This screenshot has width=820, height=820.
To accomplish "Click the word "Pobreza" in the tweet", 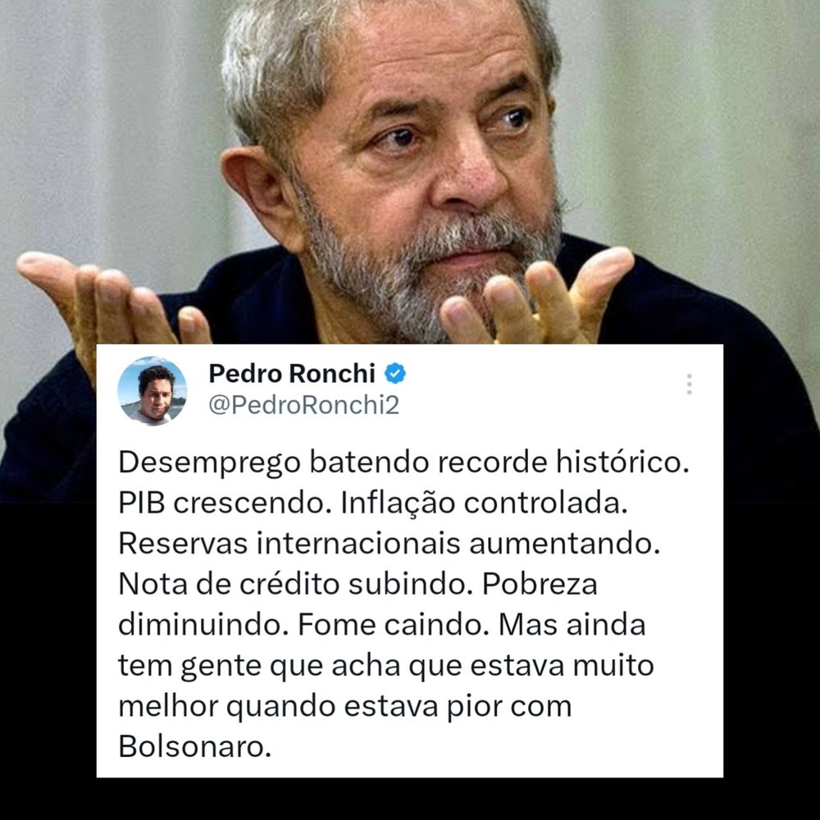I will pyautogui.click(x=540, y=584).
